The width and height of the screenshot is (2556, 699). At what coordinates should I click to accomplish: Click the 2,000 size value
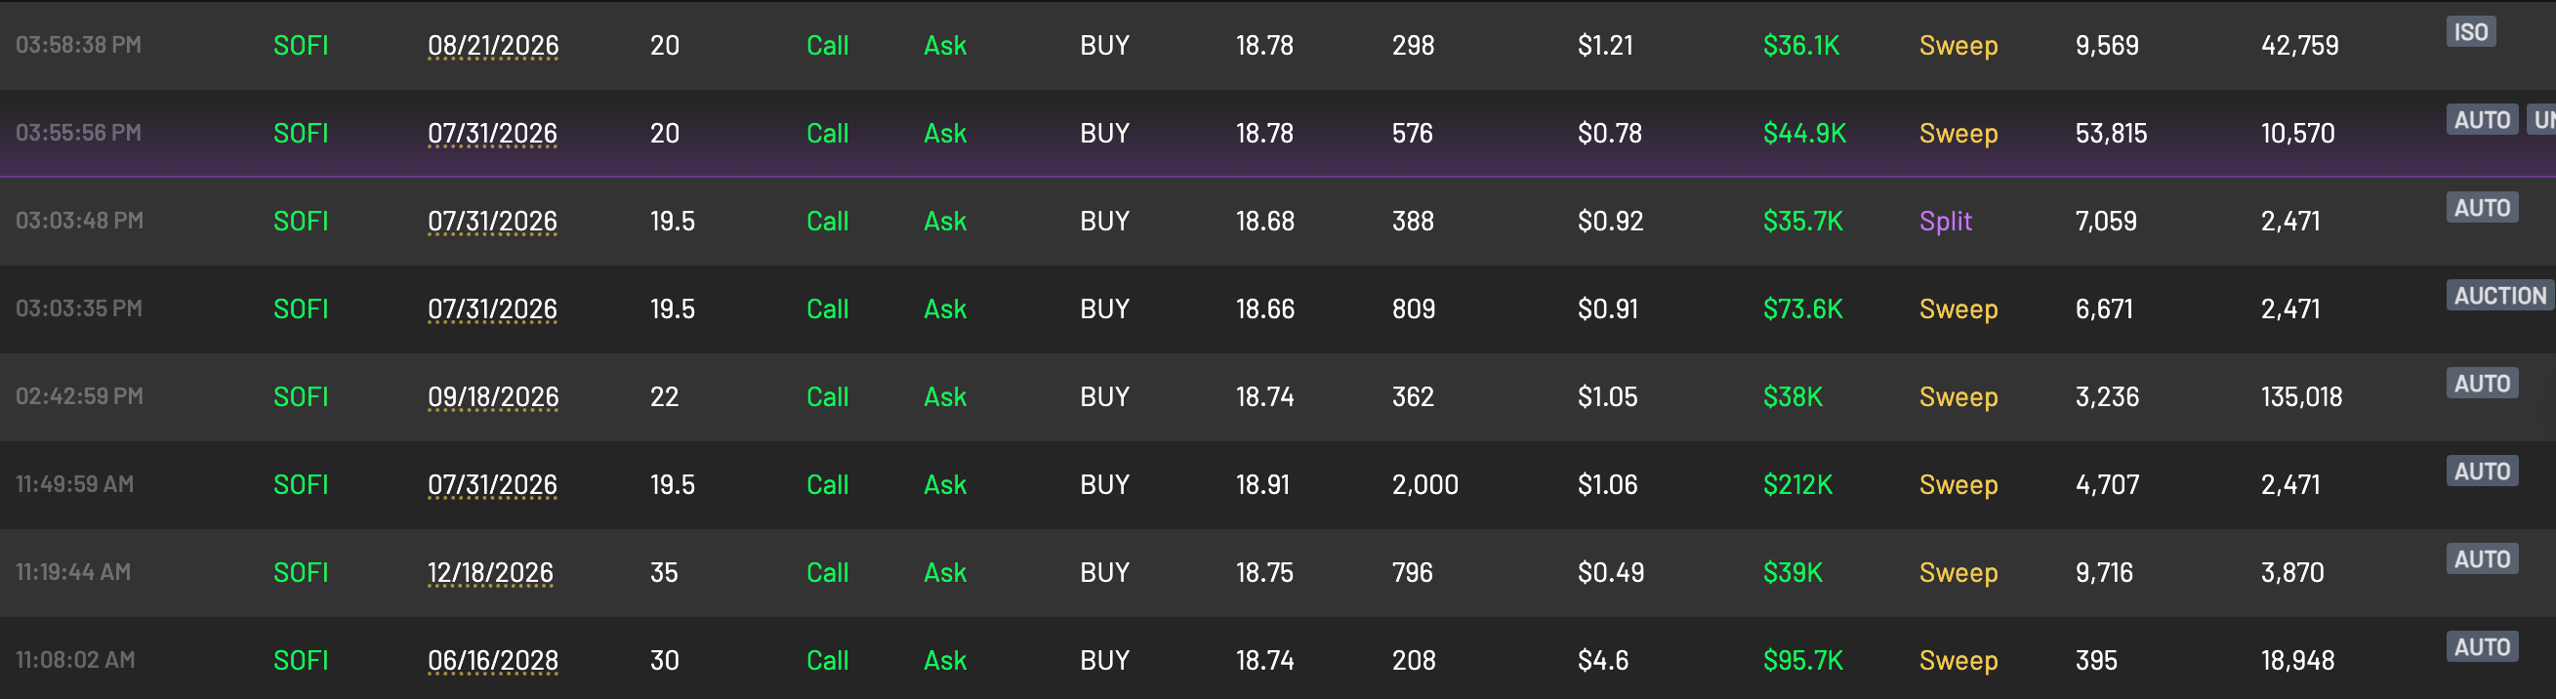coord(1424,485)
